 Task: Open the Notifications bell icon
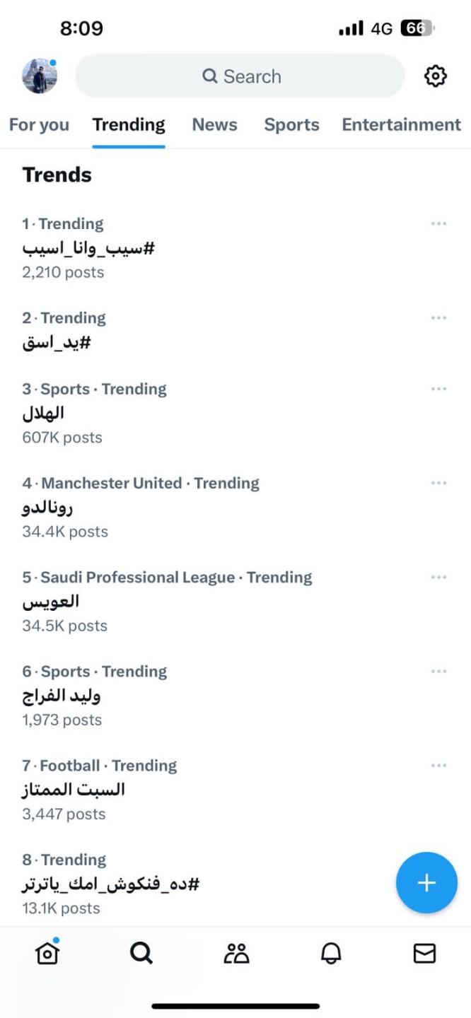coord(330,953)
